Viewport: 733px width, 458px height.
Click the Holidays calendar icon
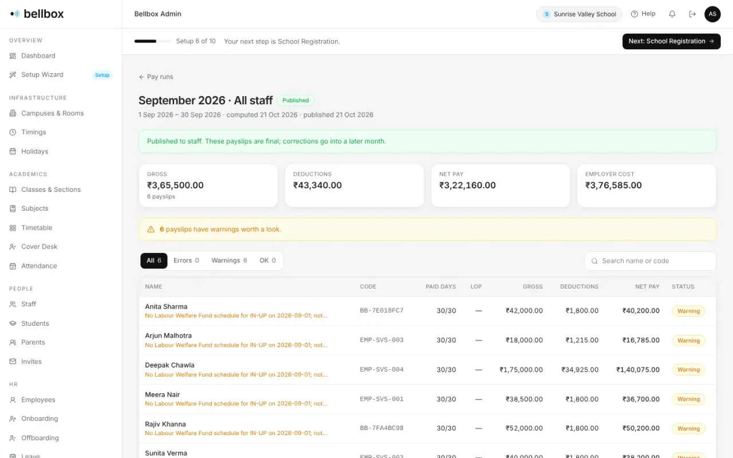coord(13,151)
